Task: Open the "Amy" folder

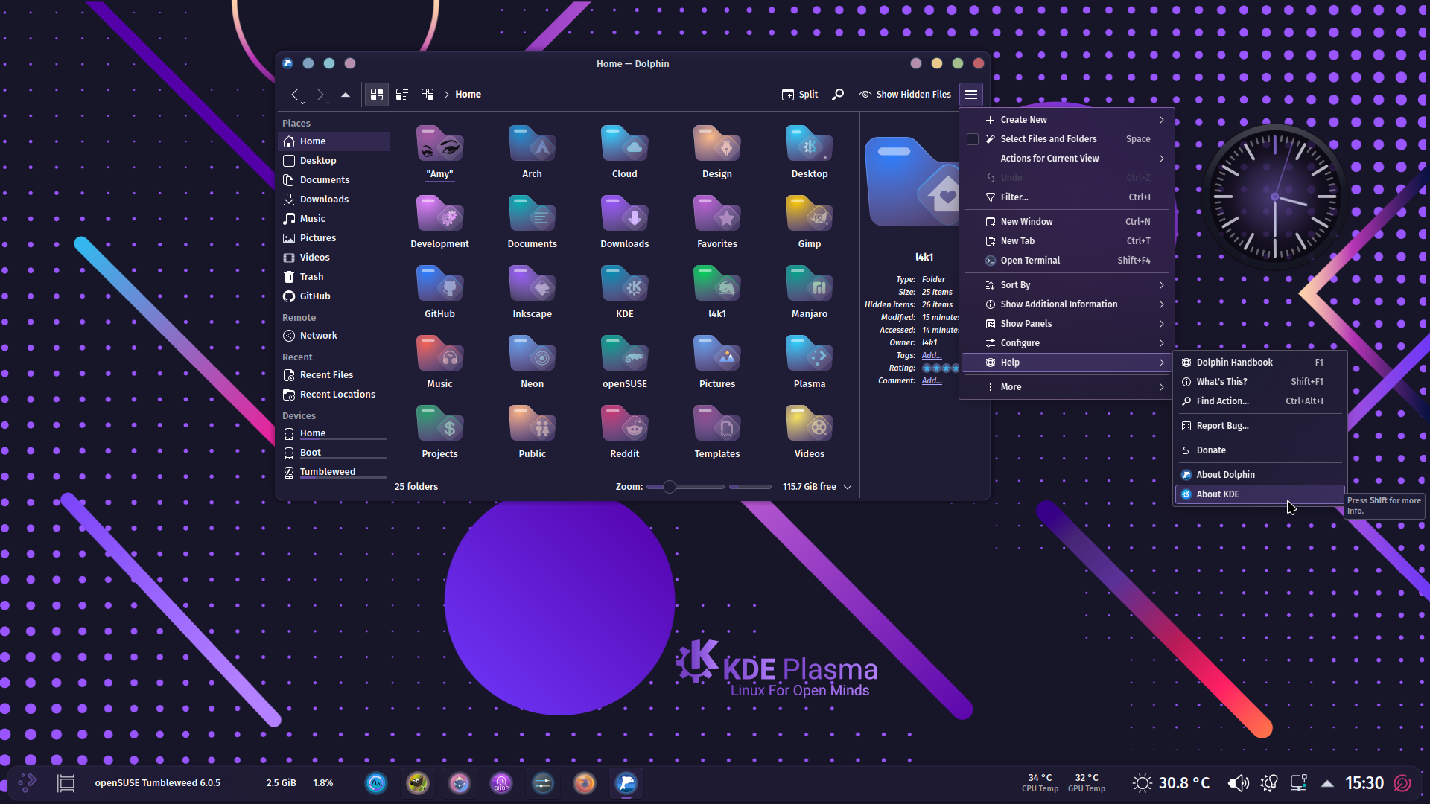Action: [439, 153]
